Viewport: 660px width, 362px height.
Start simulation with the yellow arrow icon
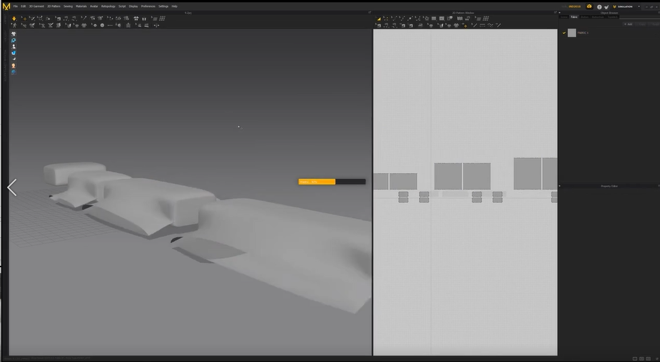click(x=14, y=19)
